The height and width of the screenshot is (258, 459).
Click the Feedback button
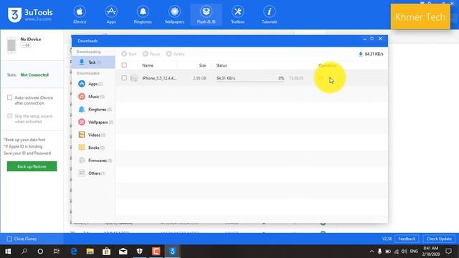point(407,239)
